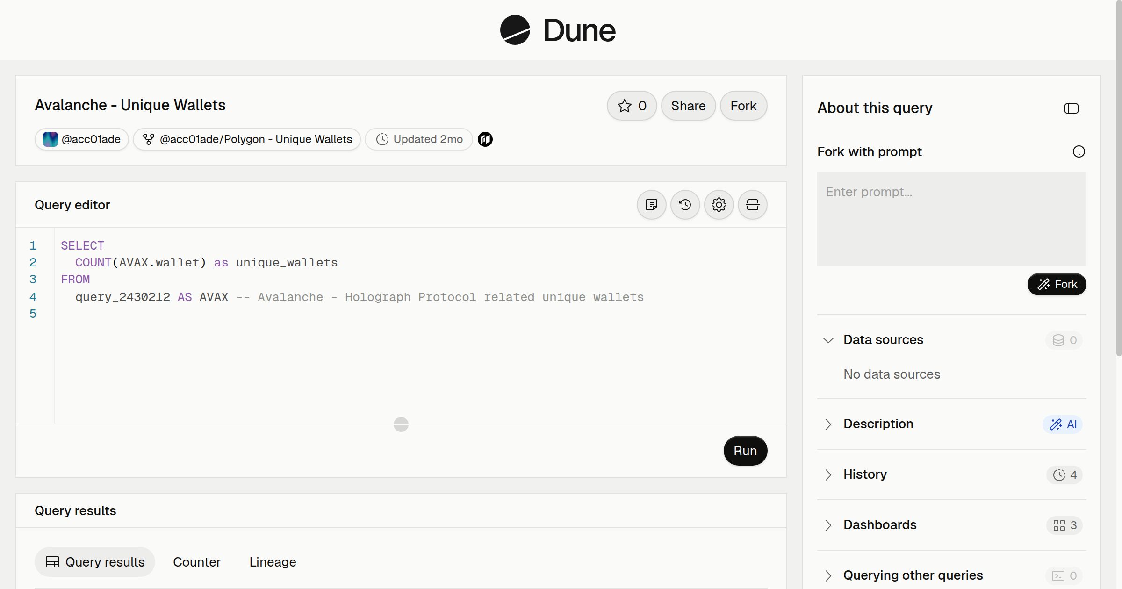Focus the Enter prompt text area
The height and width of the screenshot is (589, 1122).
pos(951,219)
